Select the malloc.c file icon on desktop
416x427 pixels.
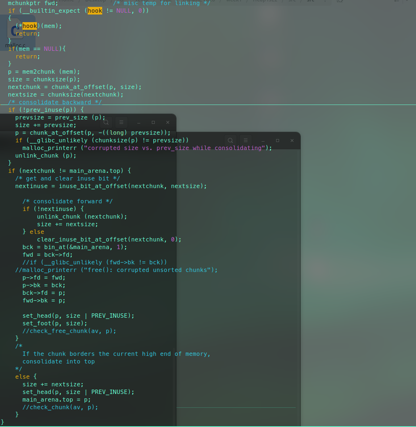[16, 32]
